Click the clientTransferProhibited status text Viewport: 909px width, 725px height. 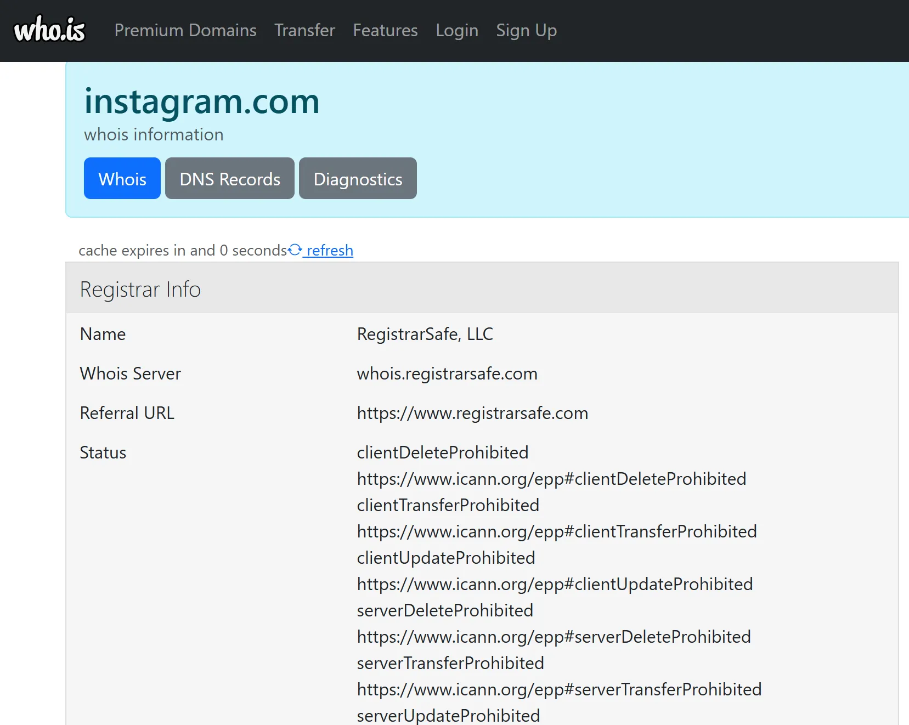[448, 505]
